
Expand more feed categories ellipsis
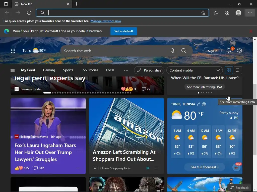tap(126, 70)
